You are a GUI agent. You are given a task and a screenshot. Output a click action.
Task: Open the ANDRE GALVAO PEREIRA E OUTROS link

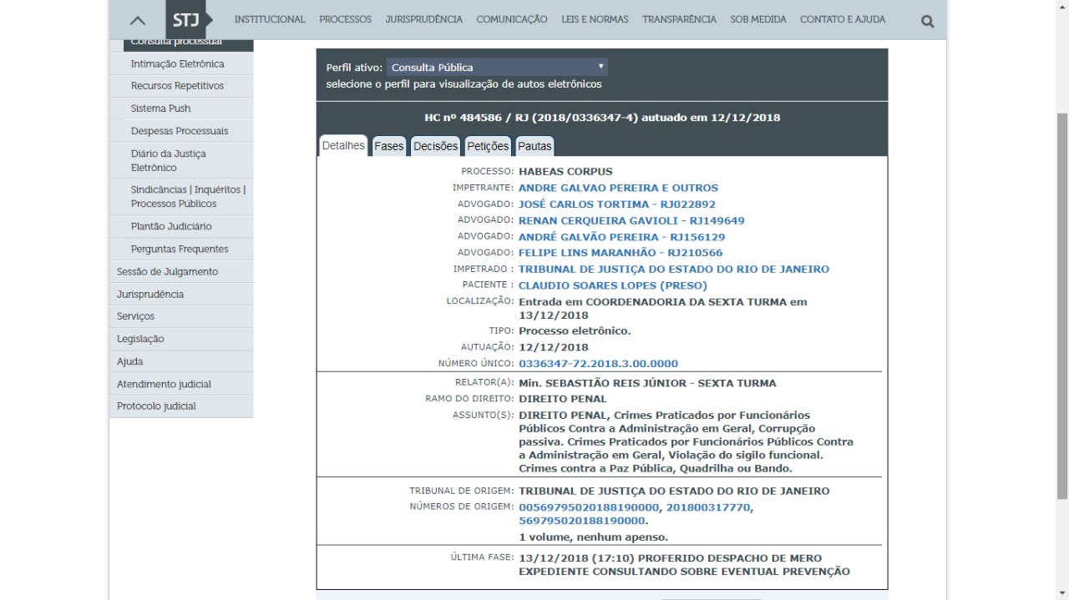click(618, 188)
